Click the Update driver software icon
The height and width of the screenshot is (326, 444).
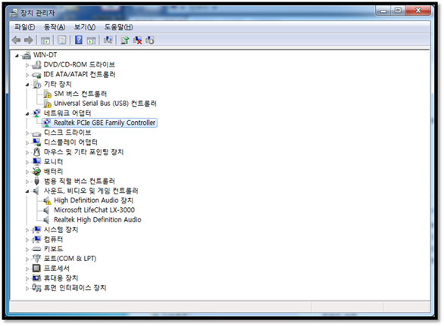click(x=125, y=40)
